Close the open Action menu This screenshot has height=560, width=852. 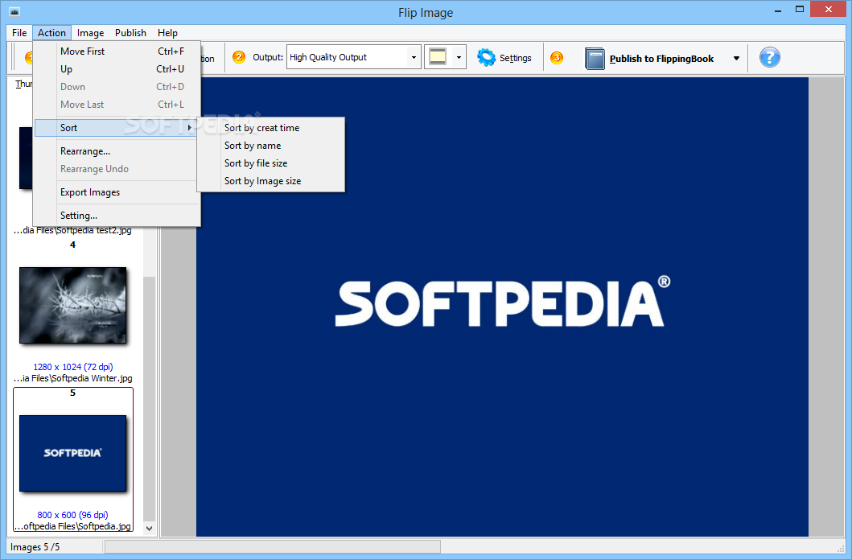(51, 33)
